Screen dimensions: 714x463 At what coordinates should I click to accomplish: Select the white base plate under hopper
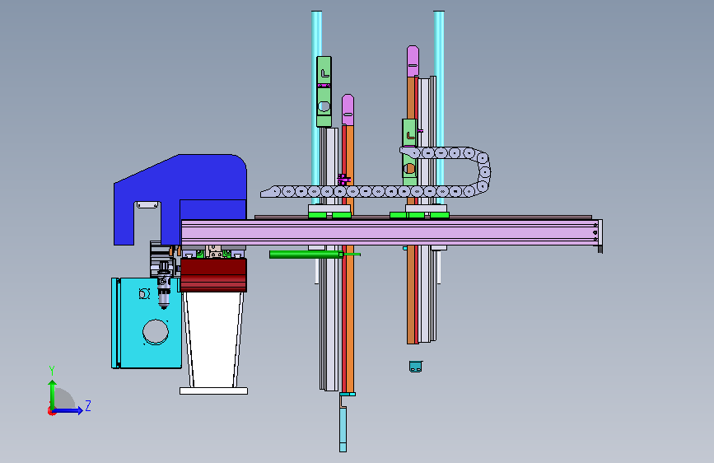(x=213, y=391)
